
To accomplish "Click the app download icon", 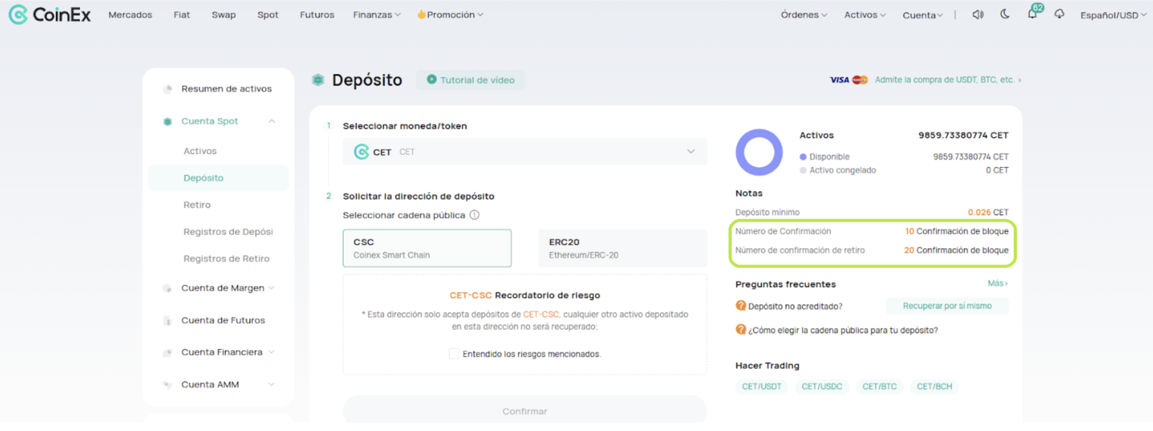I will [x=1059, y=14].
